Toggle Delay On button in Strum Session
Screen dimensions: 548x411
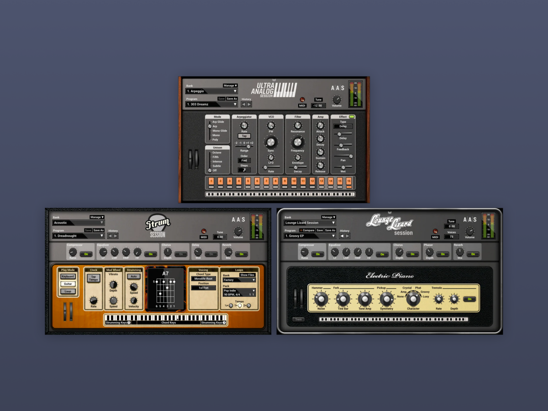[x=211, y=254]
